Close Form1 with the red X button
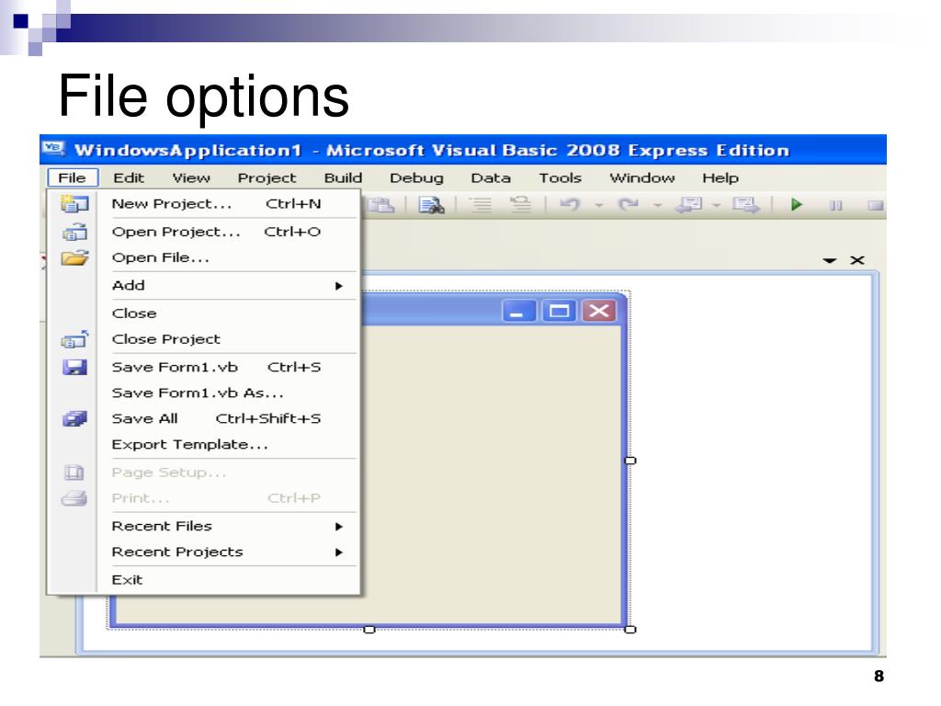This screenshot has width=941, height=706. (599, 311)
